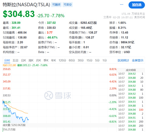Switch to the 季K chart tab
Screen dimensions: 152x132
pyautogui.click(x=46, y=60)
